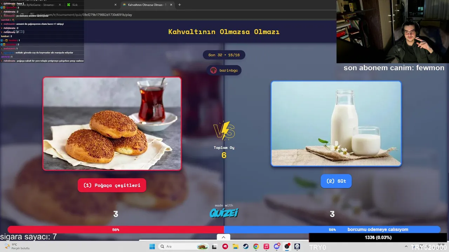Viewport: 449px width, 252px height.
Task: Open the Quizei logo link
Action: [224, 212]
